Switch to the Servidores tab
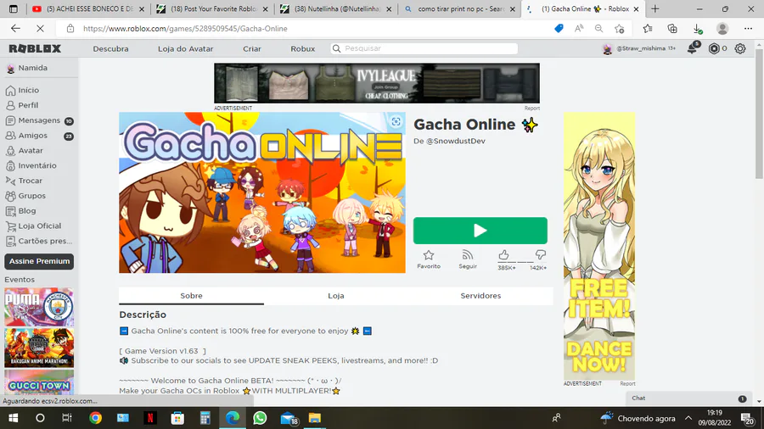Viewport: 764px width, 429px height. tap(480, 296)
